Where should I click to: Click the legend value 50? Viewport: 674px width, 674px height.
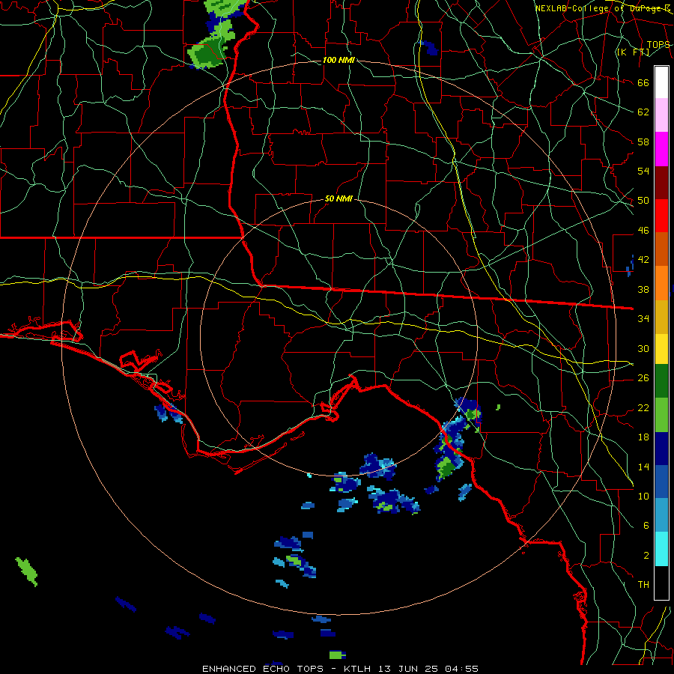[x=643, y=201]
